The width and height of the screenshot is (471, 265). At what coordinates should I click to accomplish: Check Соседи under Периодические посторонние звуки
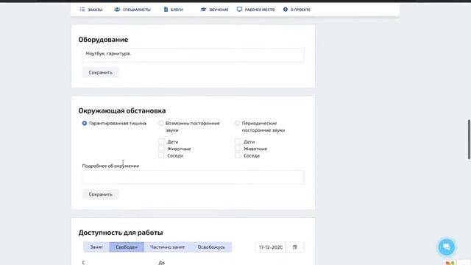point(238,155)
